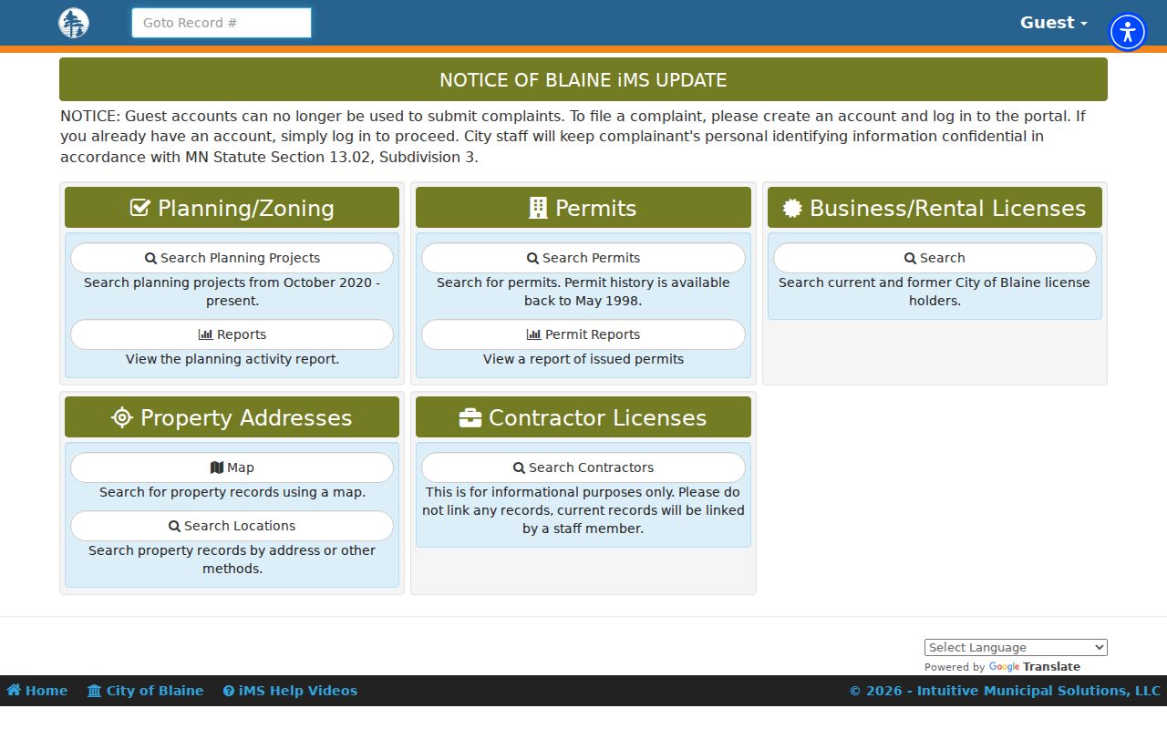Image resolution: width=1167 pixels, height=729 pixels.
Task: Click the Planning/Zoning checkmark icon
Action: [x=139, y=208]
